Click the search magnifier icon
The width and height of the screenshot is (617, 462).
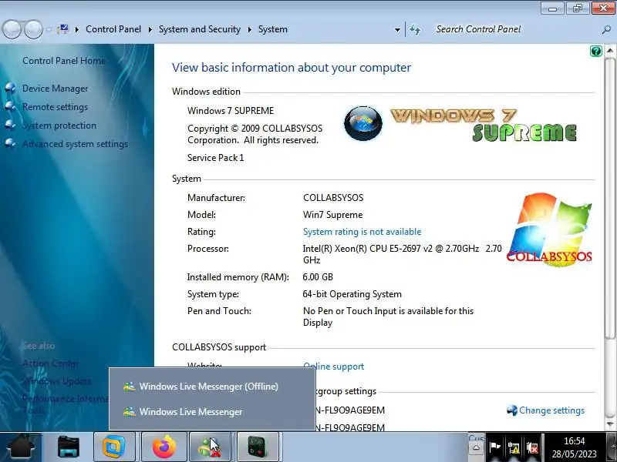tap(606, 30)
